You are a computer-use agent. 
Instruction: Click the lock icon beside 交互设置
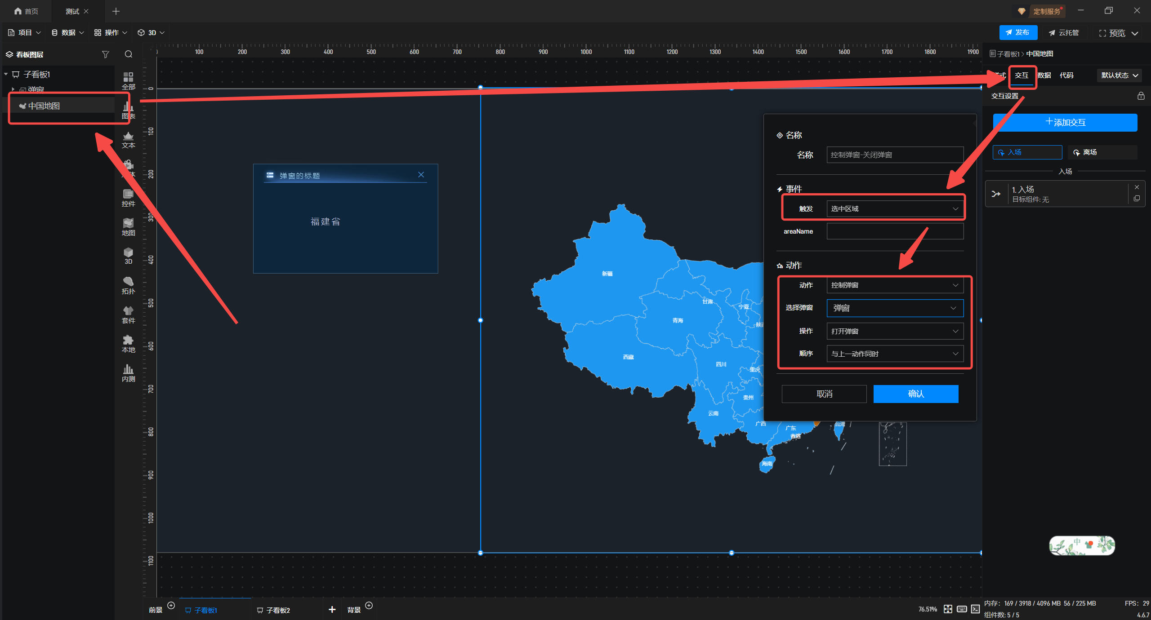1141,96
